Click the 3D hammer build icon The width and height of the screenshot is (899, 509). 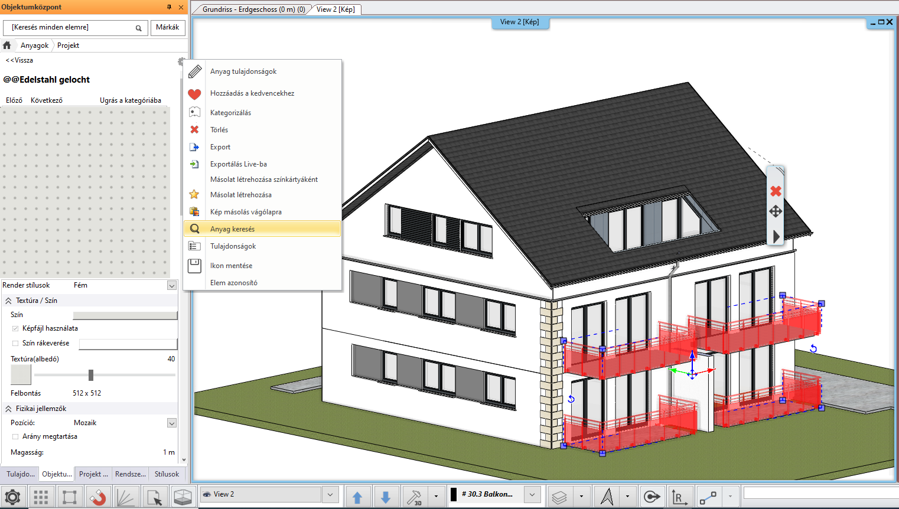(x=415, y=497)
